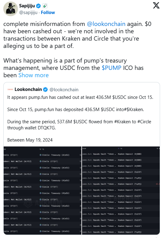164x238 pixels.
Task: Click the TO column filter icon in right table
Action: [x=119, y=149]
